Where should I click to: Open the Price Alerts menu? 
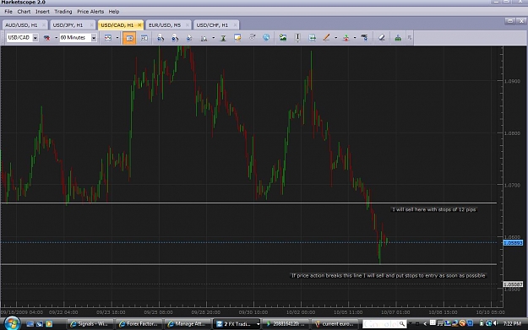point(90,12)
